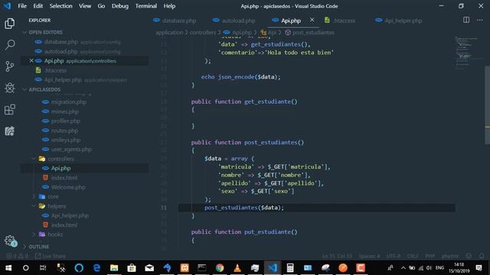The width and height of the screenshot is (490, 275).
Task: Open the Selection menu
Action: (x=60, y=6)
